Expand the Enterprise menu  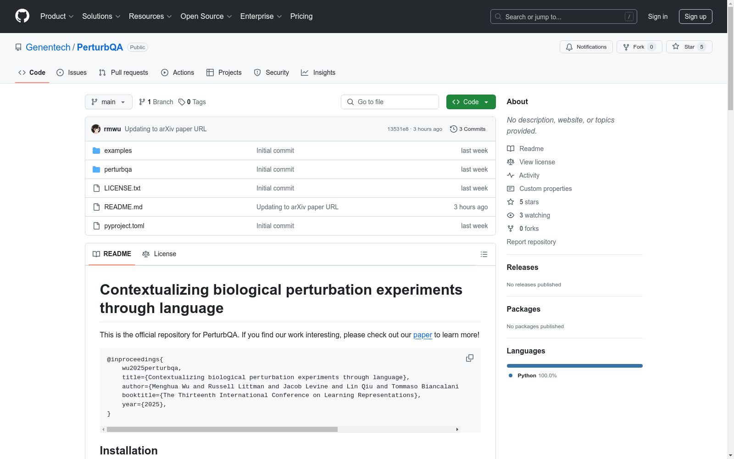[261, 17]
